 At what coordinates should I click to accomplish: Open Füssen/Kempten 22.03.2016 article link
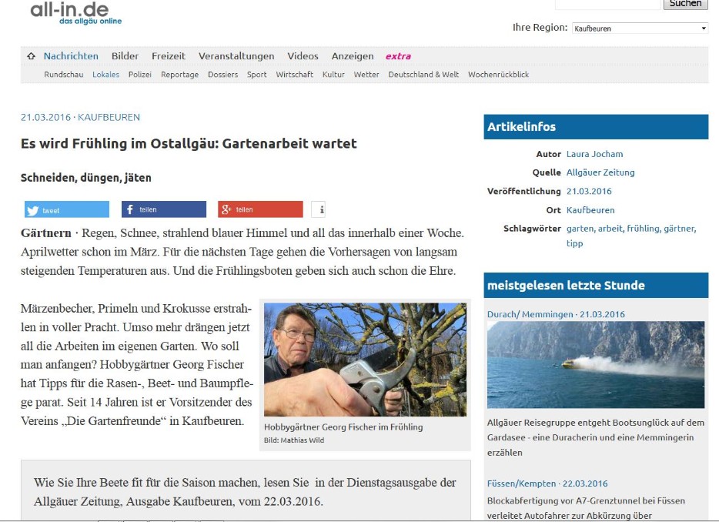[x=547, y=484]
